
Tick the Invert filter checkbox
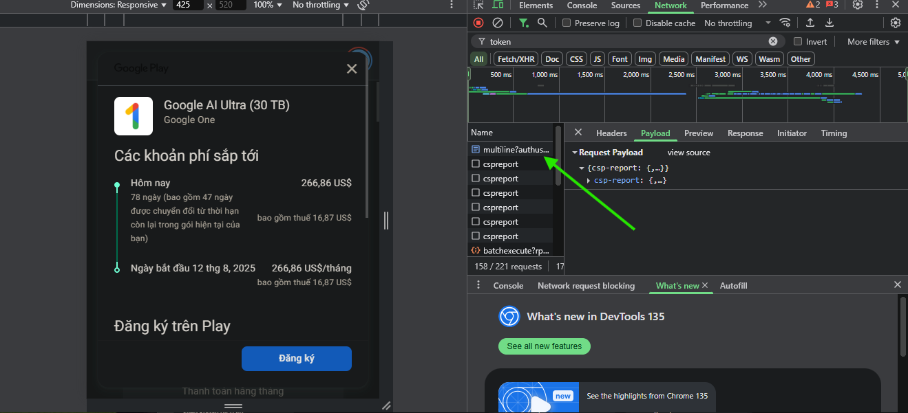798,41
